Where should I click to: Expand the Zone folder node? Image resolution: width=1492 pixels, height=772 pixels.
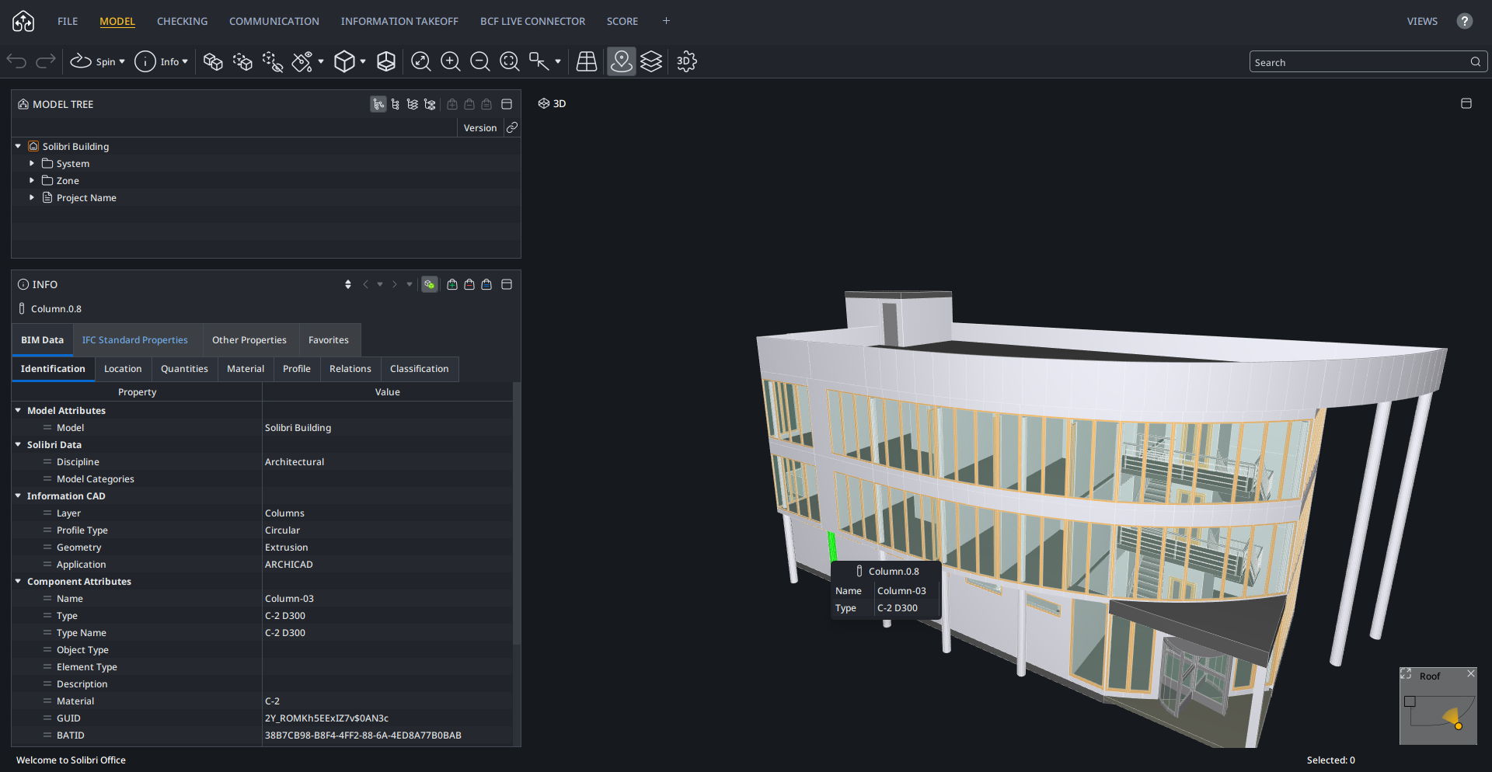[32, 180]
